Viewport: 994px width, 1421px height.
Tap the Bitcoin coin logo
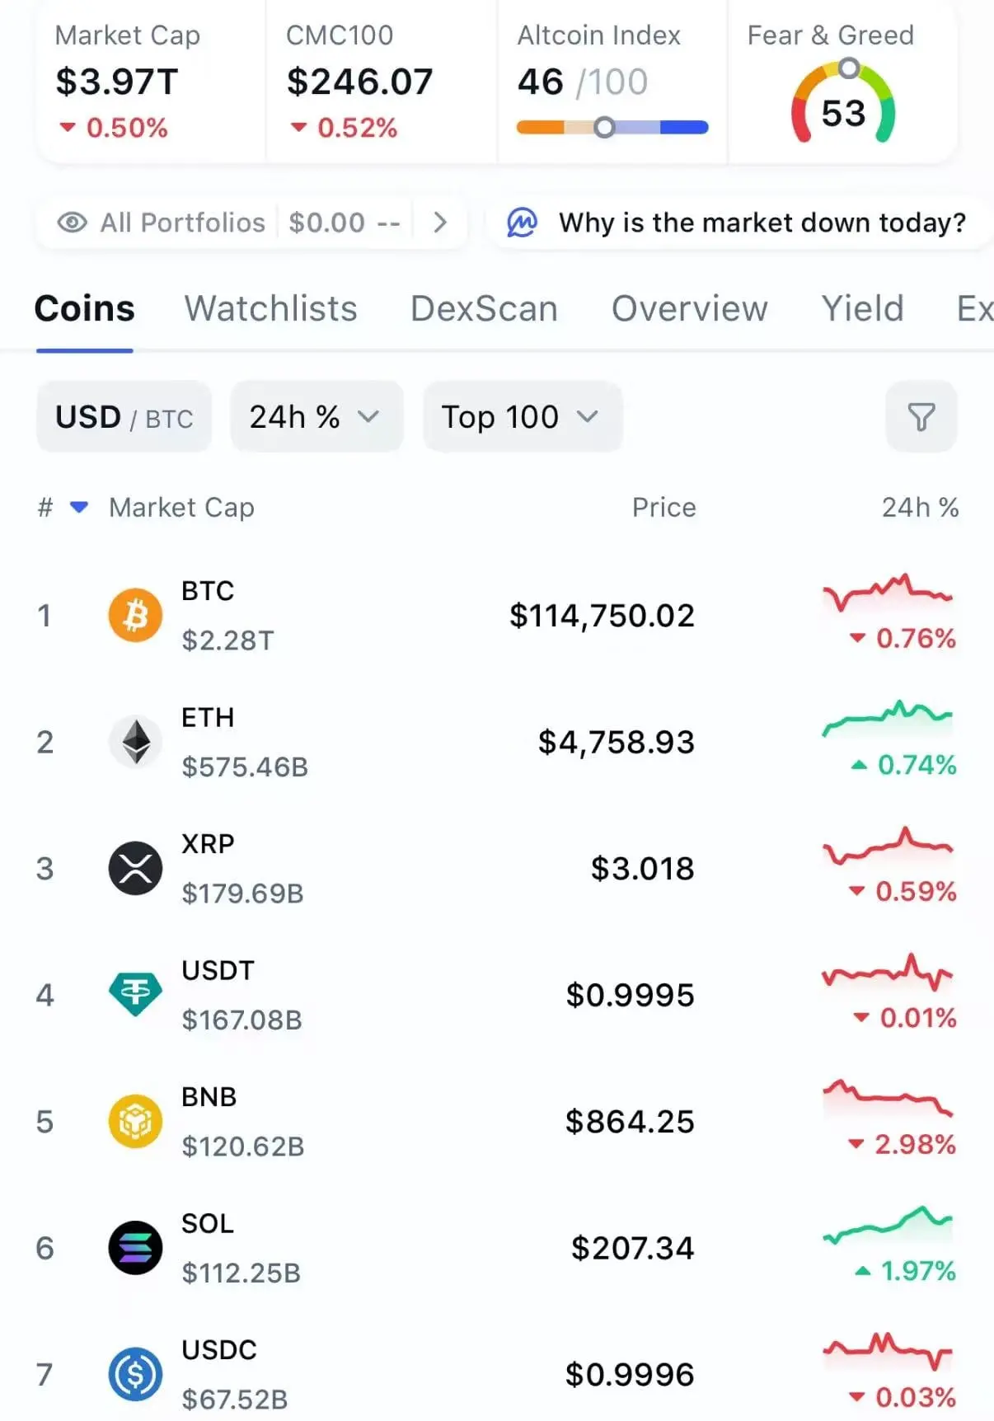135,615
